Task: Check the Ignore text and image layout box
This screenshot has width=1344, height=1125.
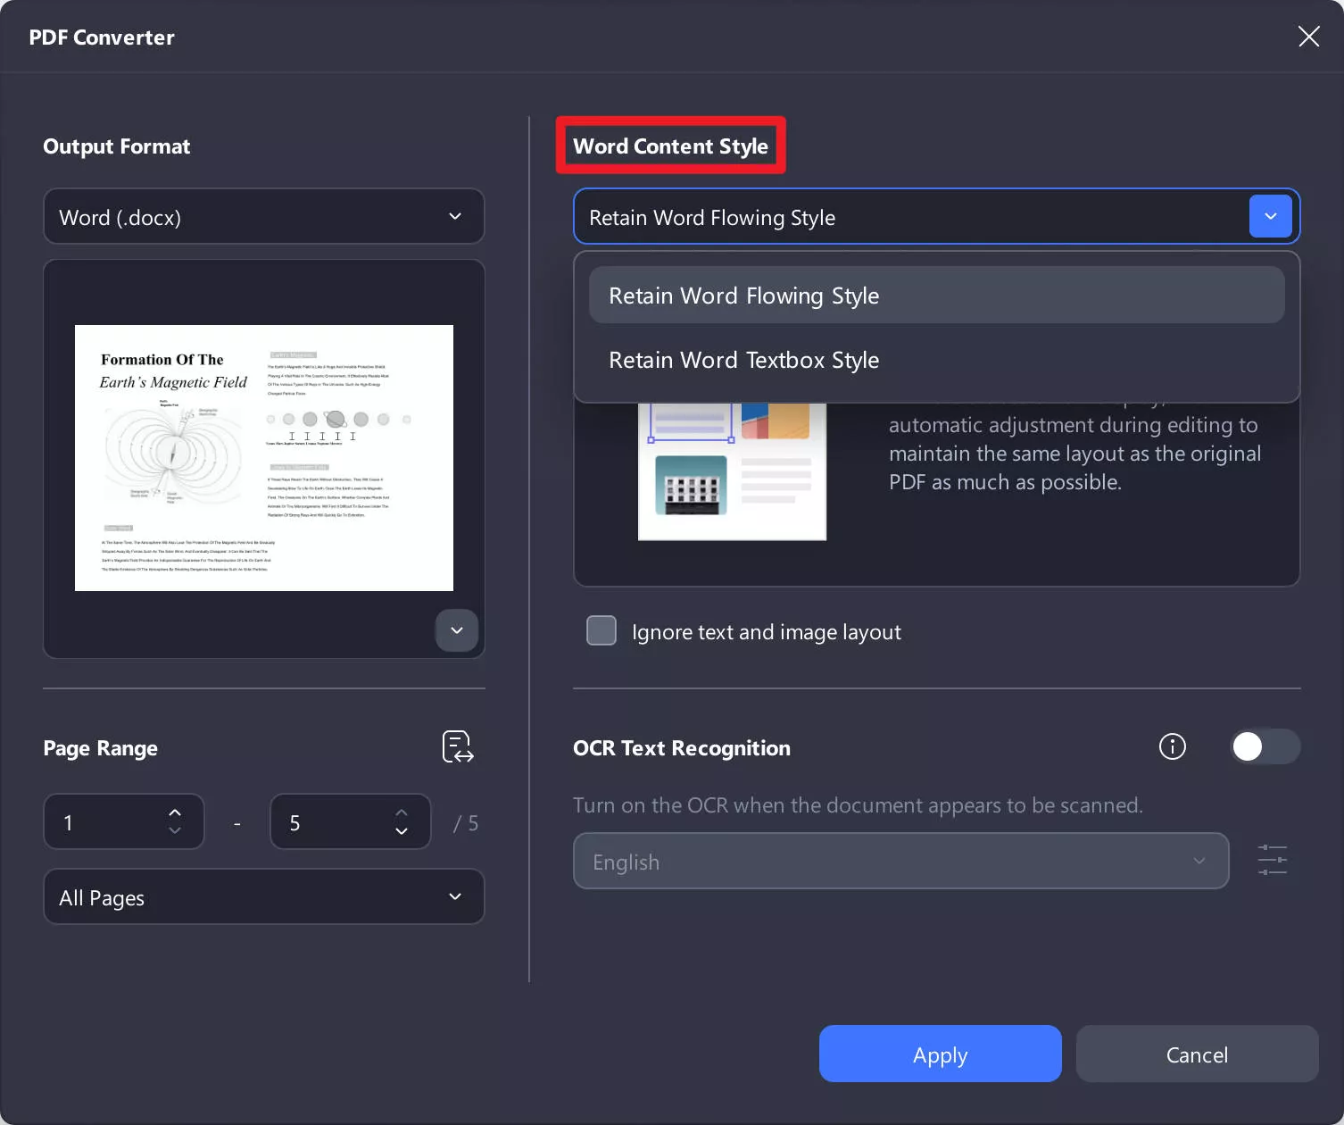Action: pos(601,630)
